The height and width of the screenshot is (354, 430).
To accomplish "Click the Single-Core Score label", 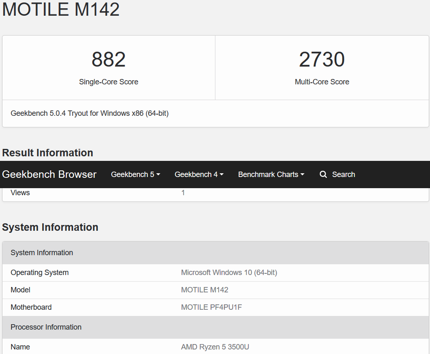I will coord(109,82).
